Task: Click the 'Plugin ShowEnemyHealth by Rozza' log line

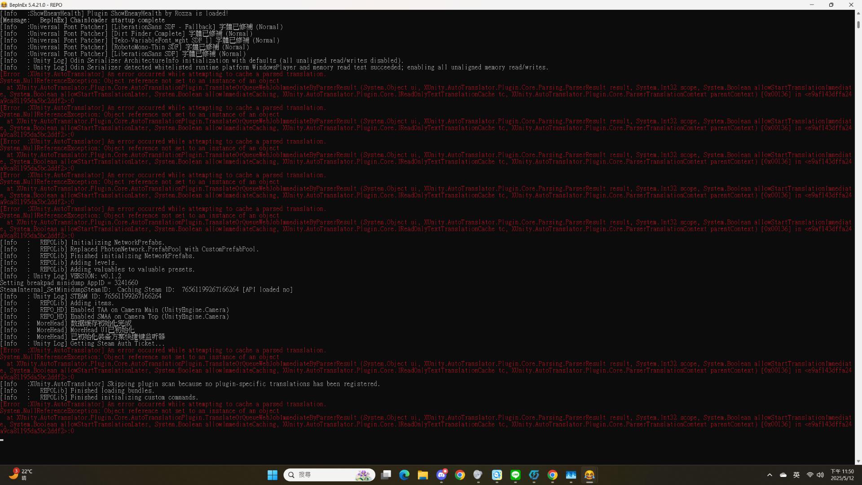Action: 114,13
